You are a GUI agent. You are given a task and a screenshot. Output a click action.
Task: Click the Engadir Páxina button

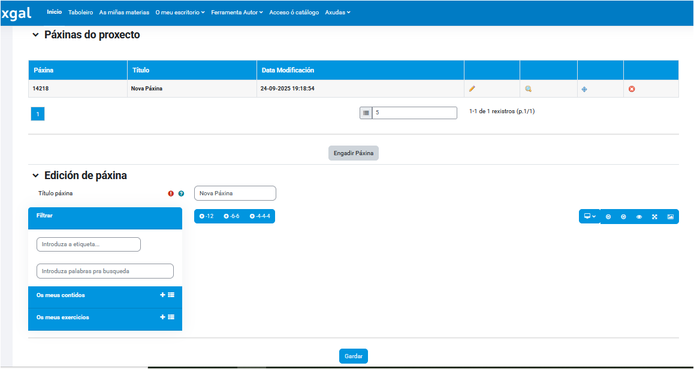(x=354, y=153)
